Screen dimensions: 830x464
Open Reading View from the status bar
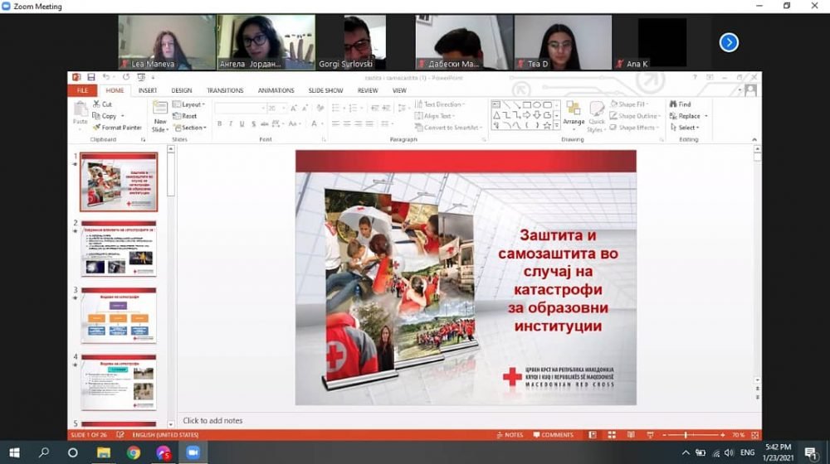(629, 435)
